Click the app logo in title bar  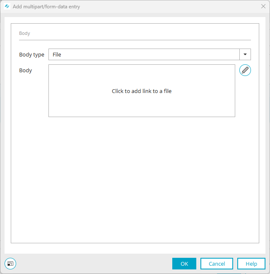click(x=7, y=7)
